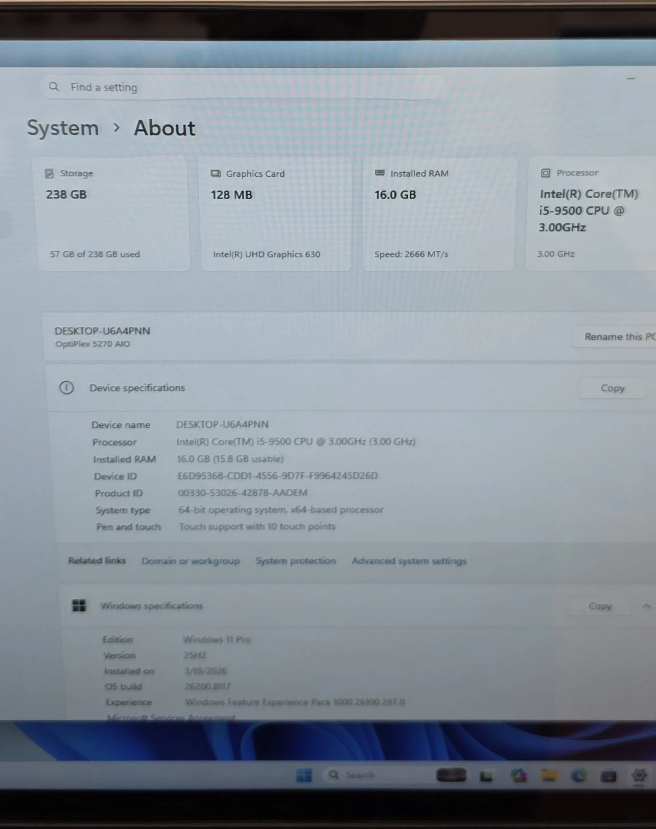Open Microsoft Store from the taskbar
Screen dimensions: 656x829
608,777
